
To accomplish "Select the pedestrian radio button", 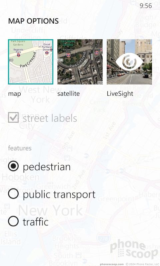I will 13,166.
